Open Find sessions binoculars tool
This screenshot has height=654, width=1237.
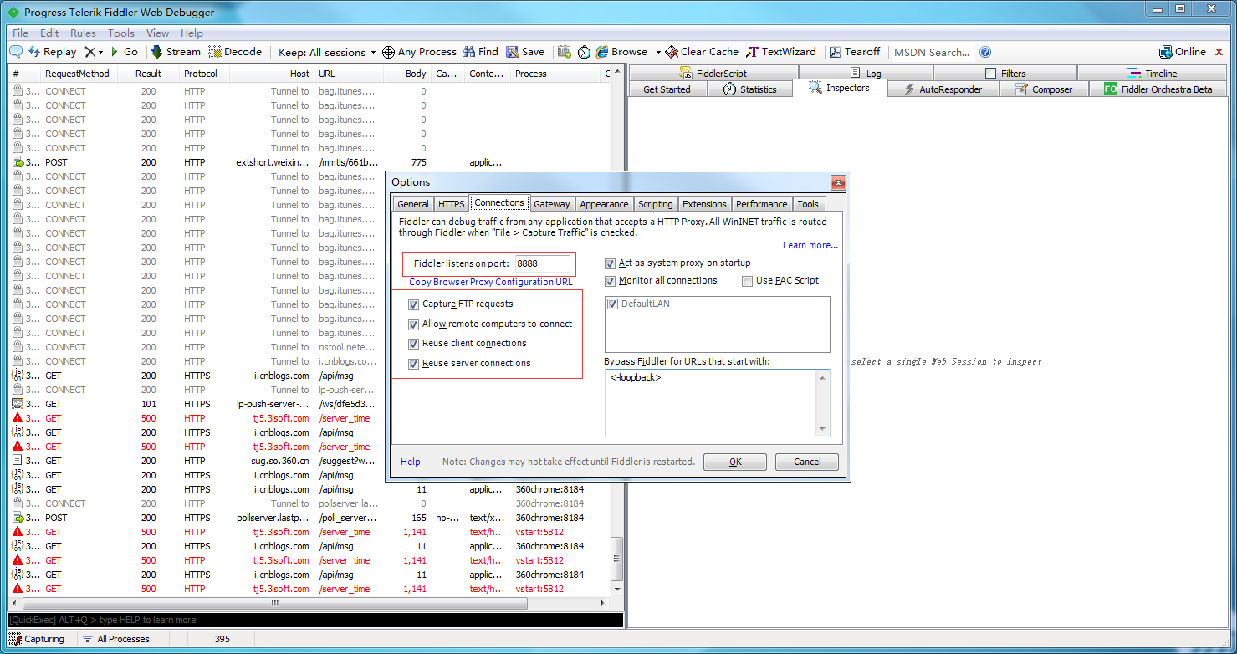(x=480, y=52)
